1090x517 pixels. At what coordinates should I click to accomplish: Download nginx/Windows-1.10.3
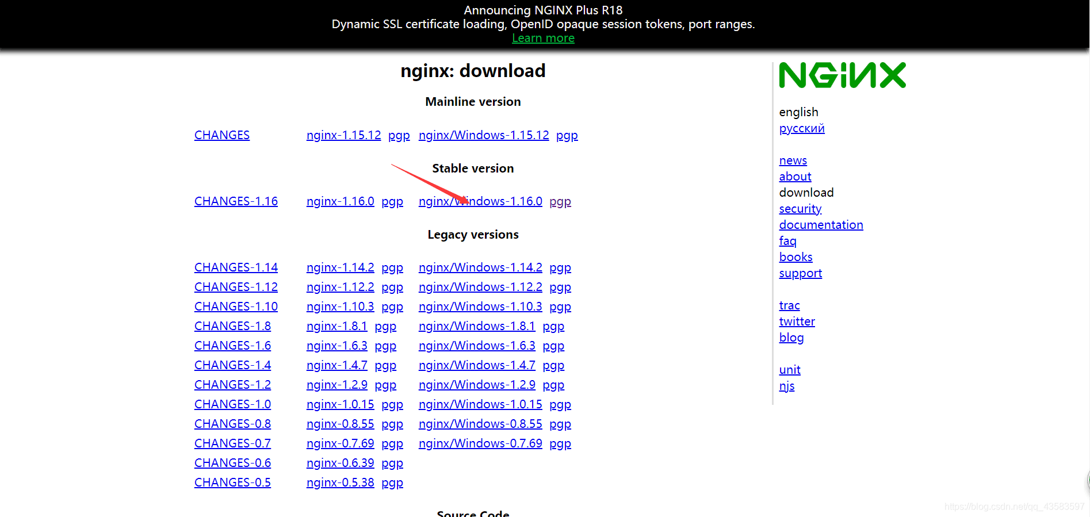click(x=480, y=307)
